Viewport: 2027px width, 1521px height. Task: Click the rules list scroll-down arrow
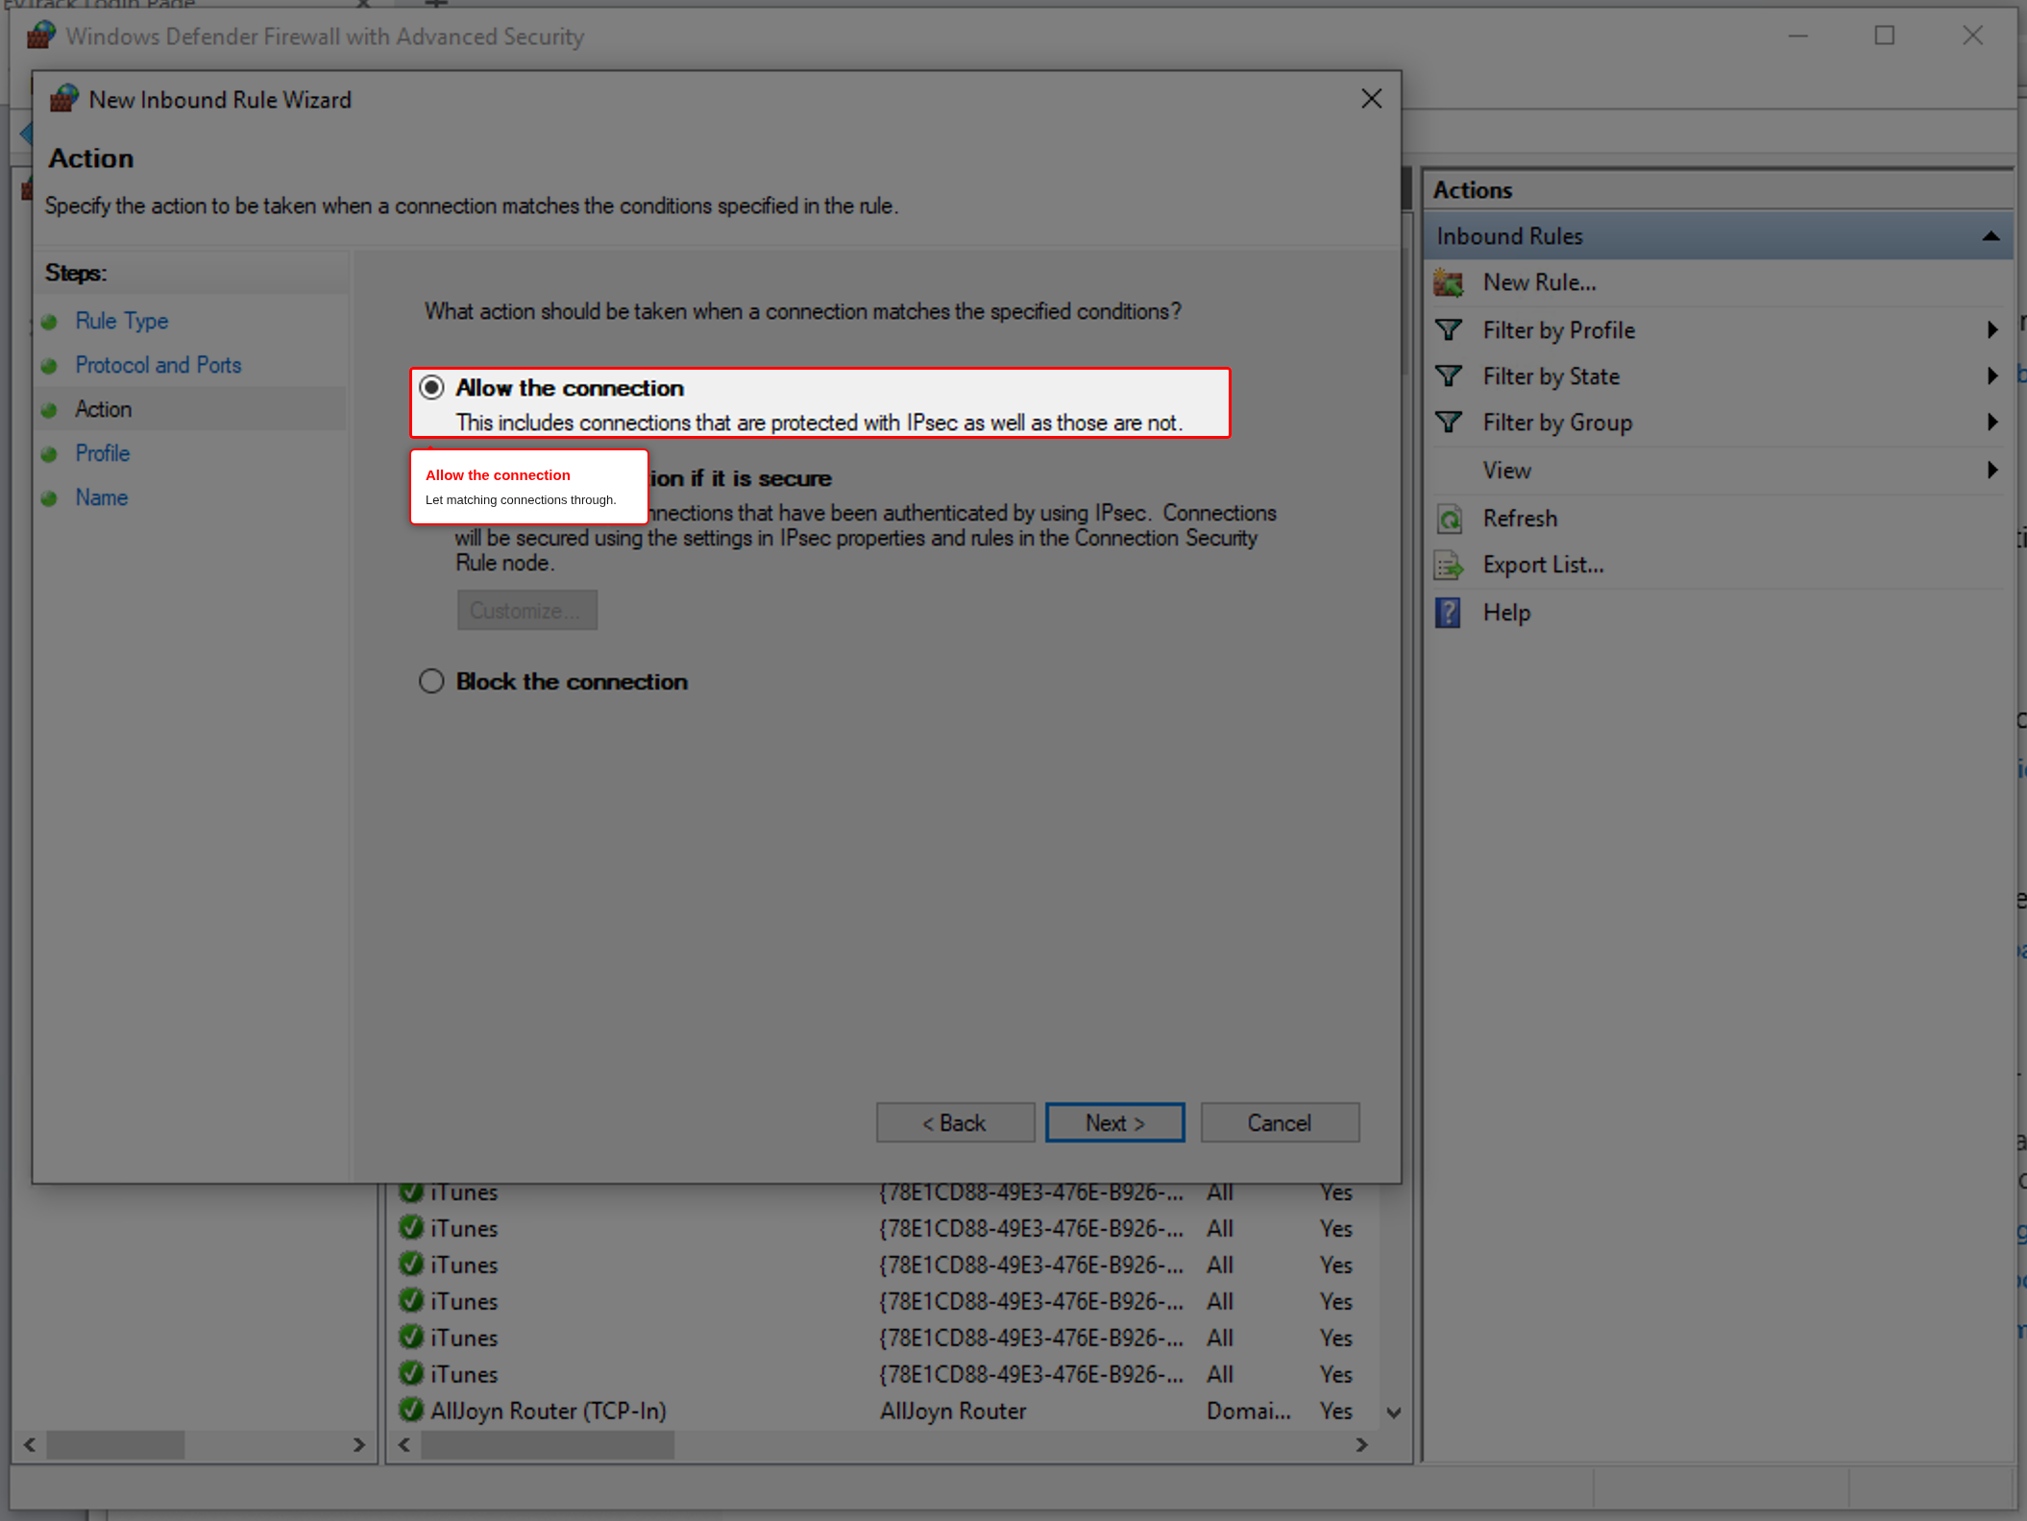(1395, 1412)
